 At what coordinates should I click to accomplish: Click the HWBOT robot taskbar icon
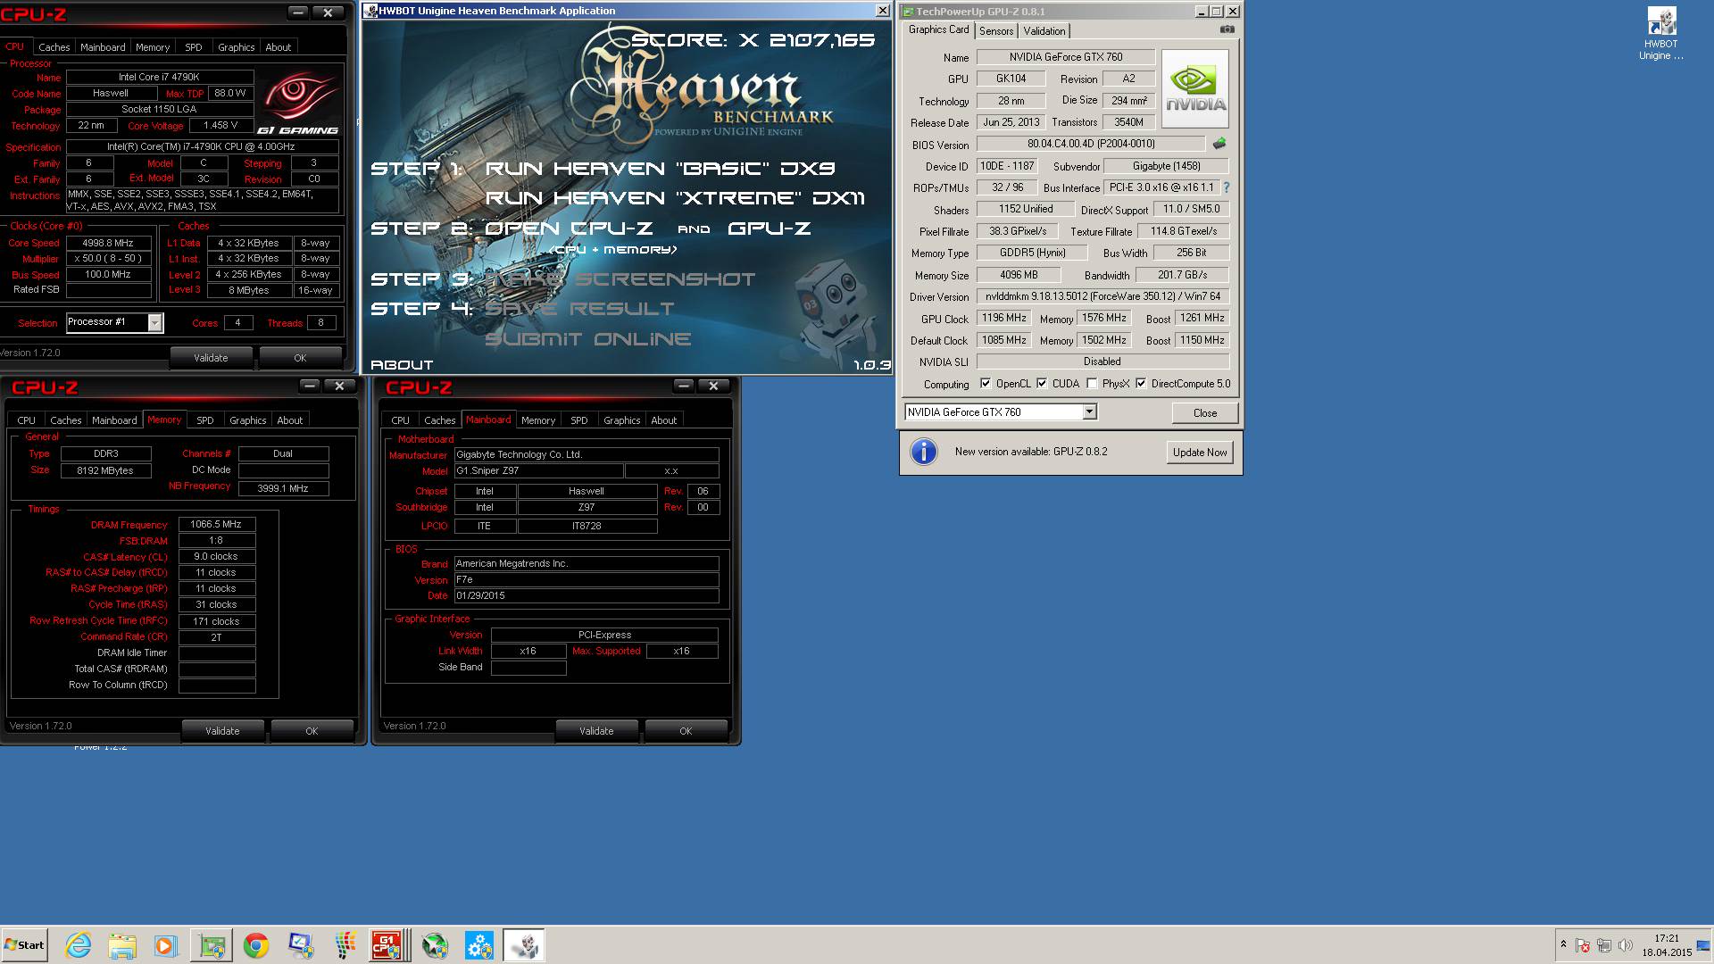point(524,945)
